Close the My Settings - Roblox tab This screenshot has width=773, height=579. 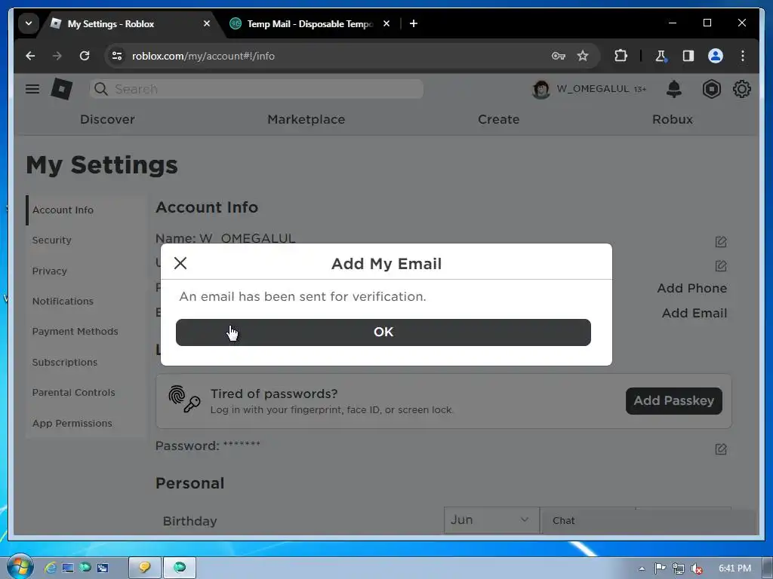(207, 23)
